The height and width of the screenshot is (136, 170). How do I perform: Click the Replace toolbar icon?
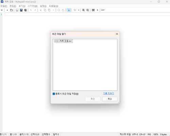pyautogui.click(x=63, y=10)
